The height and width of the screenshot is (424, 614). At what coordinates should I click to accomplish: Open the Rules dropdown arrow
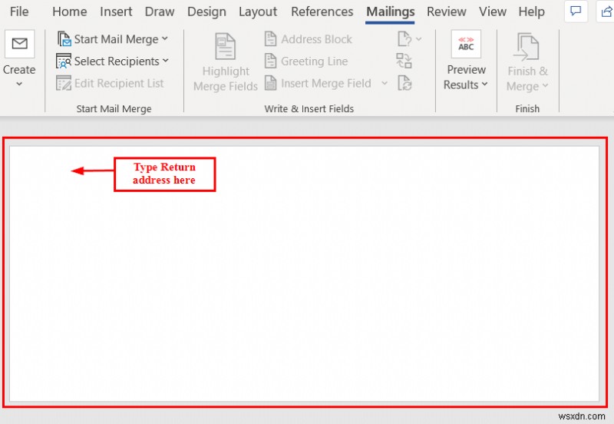[x=418, y=39]
